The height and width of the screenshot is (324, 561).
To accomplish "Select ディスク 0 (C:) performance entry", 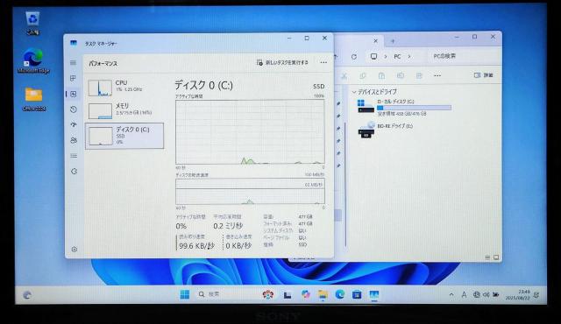I will coord(124,136).
